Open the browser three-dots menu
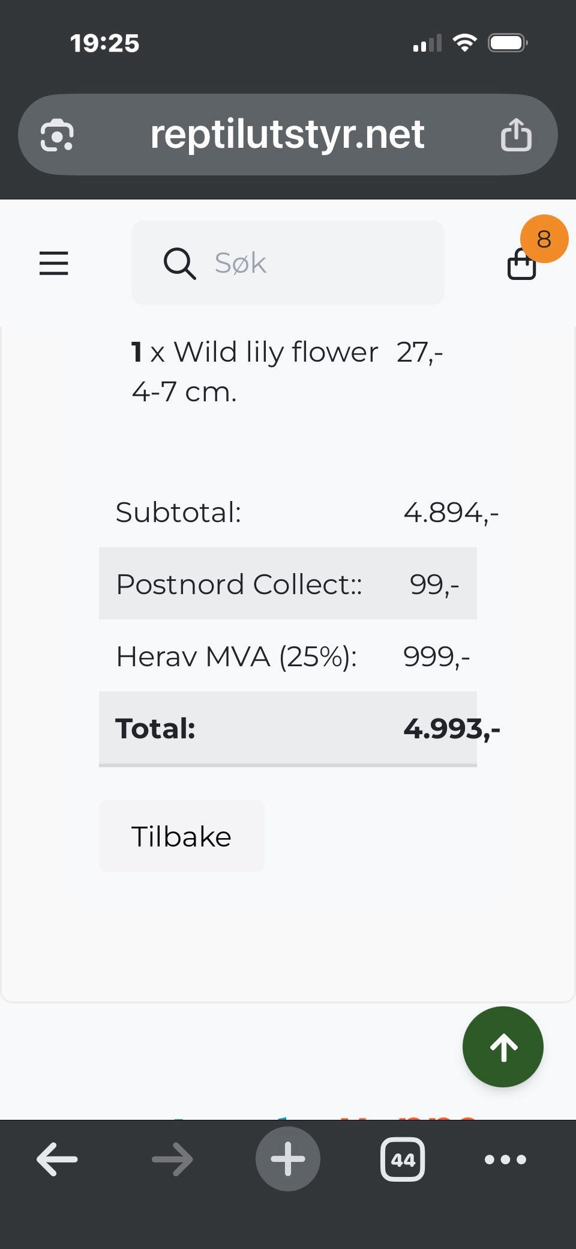The width and height of the screenshot is (576, 1249). pyautogui.click(x=505, y=1159)
